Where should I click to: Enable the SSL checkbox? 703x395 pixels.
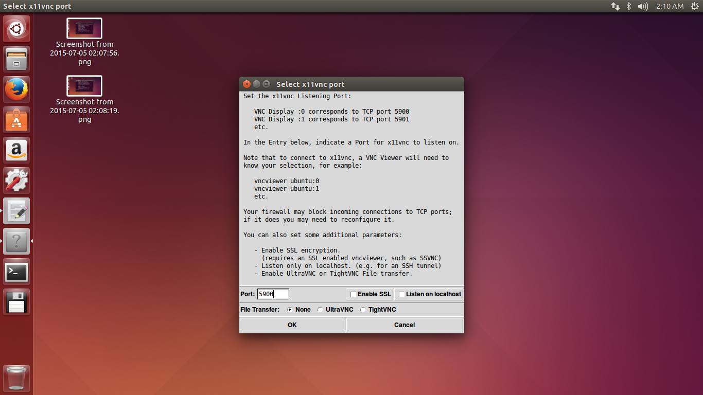point(353,294)
